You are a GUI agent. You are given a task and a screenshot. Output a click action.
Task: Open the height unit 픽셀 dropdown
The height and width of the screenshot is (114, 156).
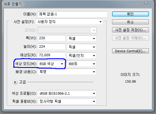click(x=82, y=47)
